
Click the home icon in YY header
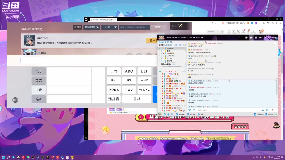(251, 38)
